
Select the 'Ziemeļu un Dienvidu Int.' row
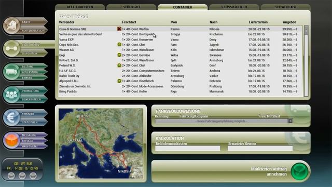tap(181, 86)
